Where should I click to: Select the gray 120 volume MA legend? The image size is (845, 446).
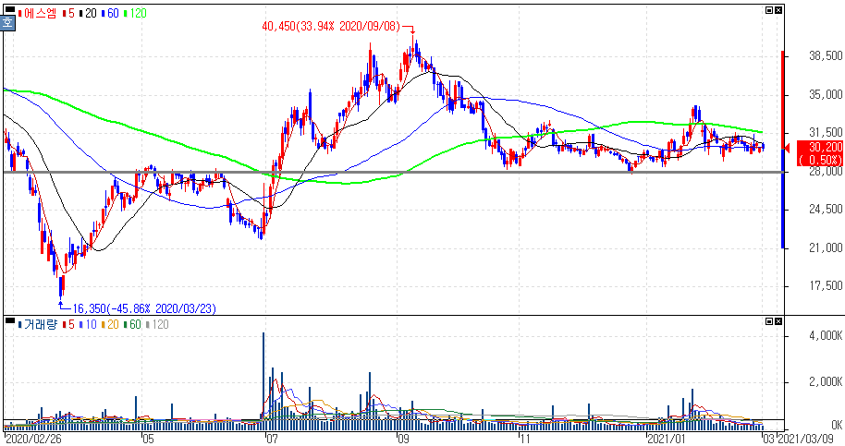point(157,324)
